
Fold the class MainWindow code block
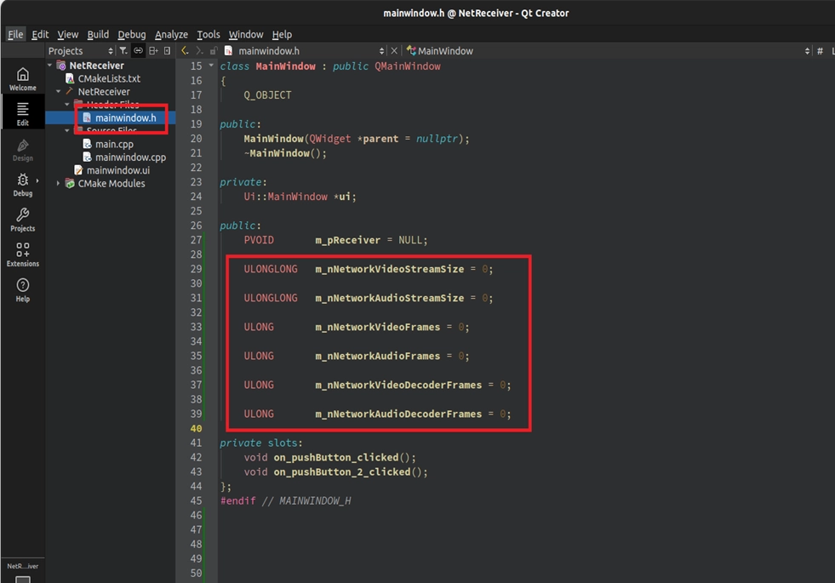coord(211,66)
